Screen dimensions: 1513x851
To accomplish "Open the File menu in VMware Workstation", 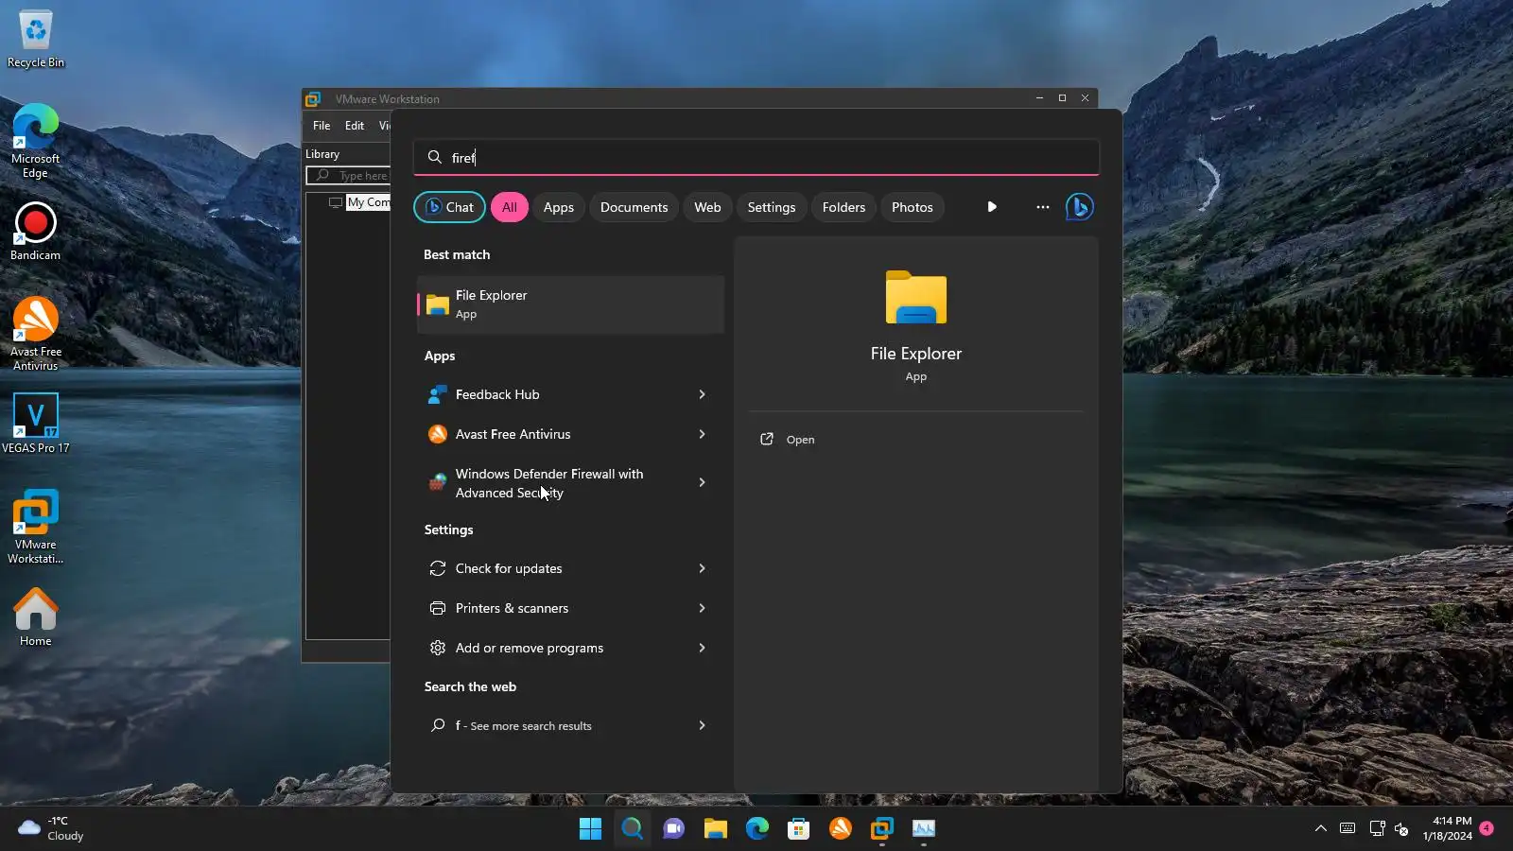I will coord(322,126).
